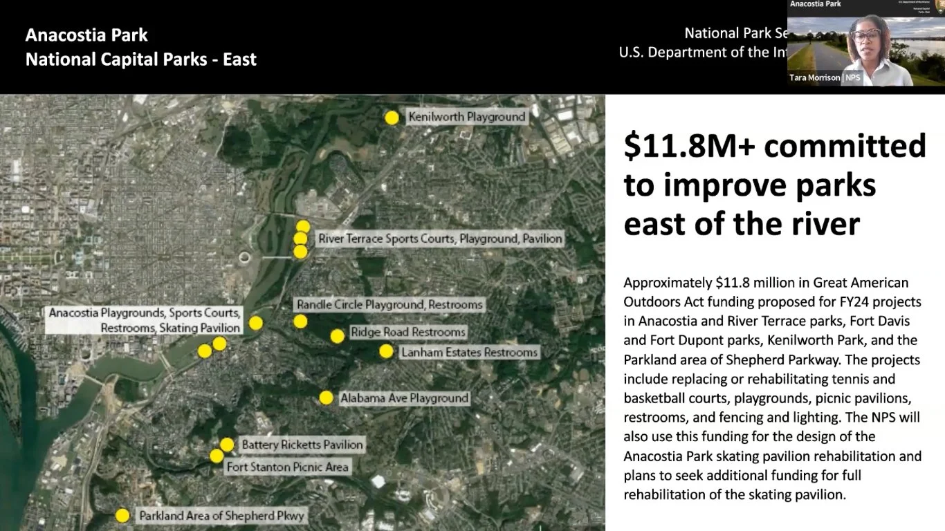Click the Tara Morrison NPS name tag

[825, 78]
